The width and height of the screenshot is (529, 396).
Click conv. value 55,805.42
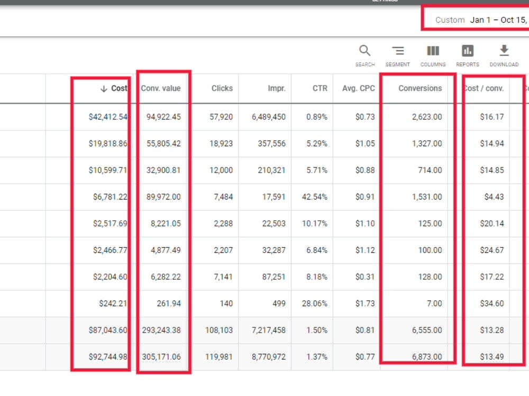[x=163, y=144]
